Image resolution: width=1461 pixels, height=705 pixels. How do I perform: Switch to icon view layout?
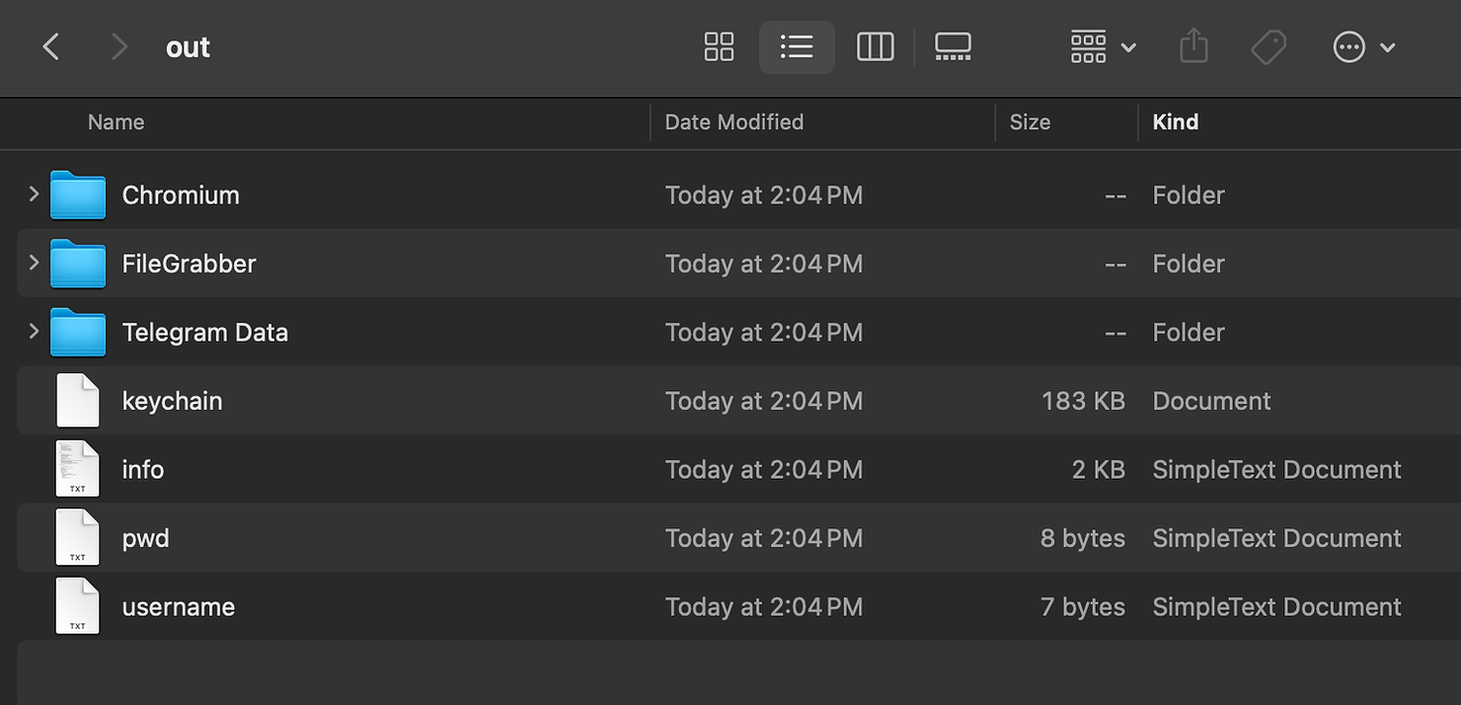pyautogui.click(x=719, y=46)
